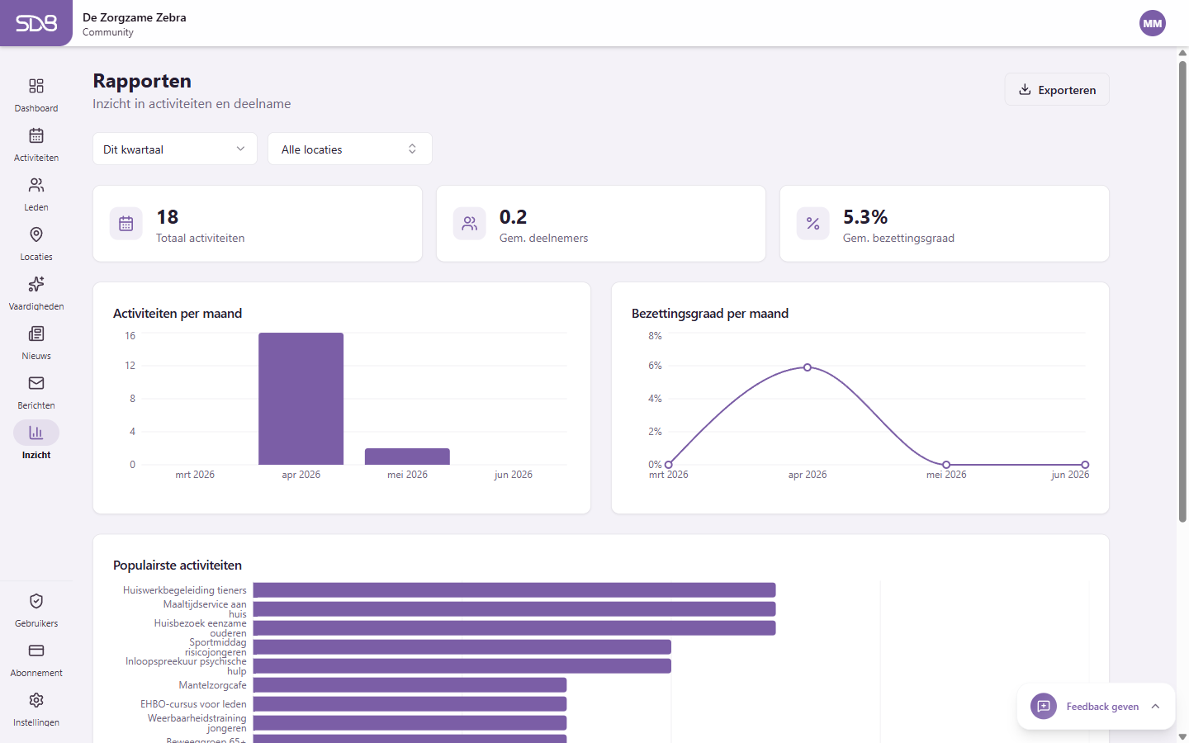The width and height of the screenshot is (1189, 743).
Task: Open the Dashboard sidebar icon
Action: (36, 87)
